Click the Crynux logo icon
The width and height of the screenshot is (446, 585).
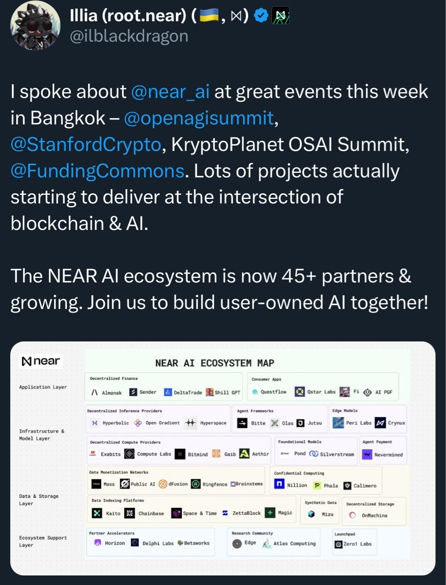click(x=380, y=423)
